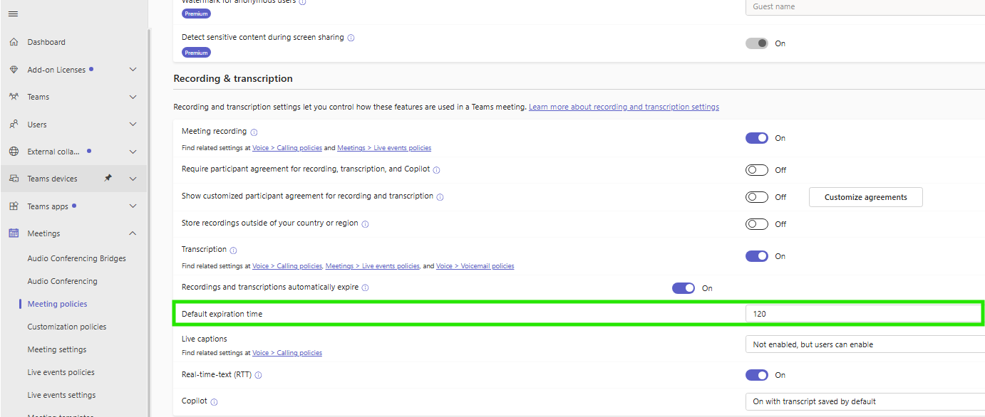Viewport: 985px width, 417px height.
Task: Click the Add-on Licenses diamond icon
Action: coord(14,70)
